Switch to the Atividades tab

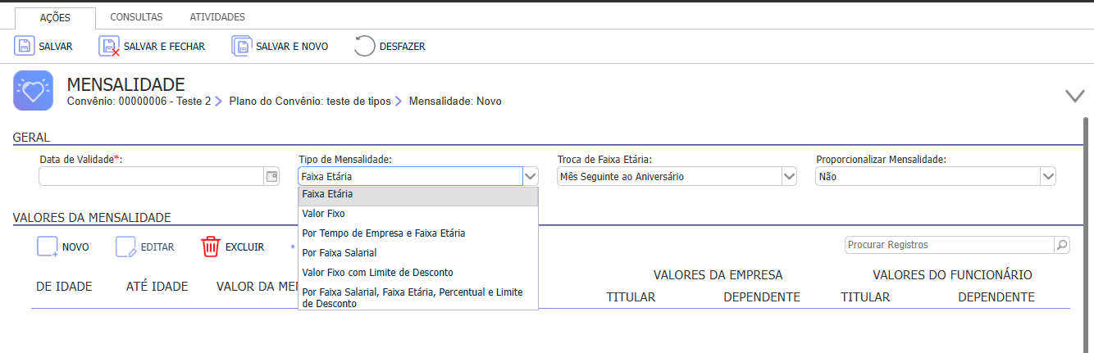tap(217, 17)
